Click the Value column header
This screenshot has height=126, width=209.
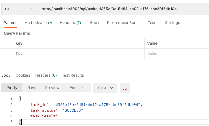coord(152,43)
